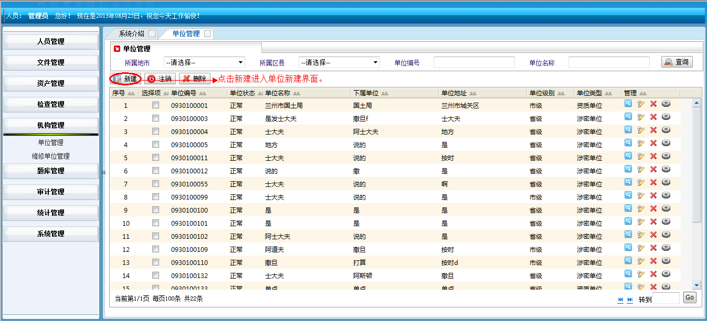This screenshot has width=707, height=321.
Task: Open 单位管理 in the left sidebar
Action: point(51,142)
